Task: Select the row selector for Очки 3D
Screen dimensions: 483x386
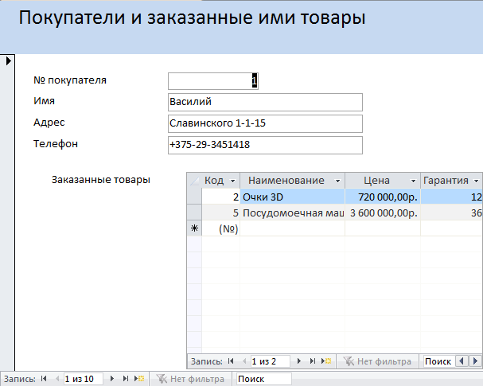Action: coord(194,197)
